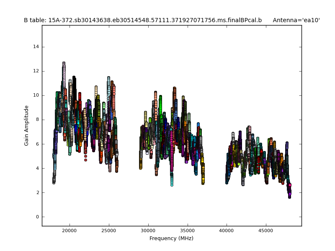This screenshot has height=251, width=335.
Task: Select the 45000 x-axis tick label
Action: point(266,230)
